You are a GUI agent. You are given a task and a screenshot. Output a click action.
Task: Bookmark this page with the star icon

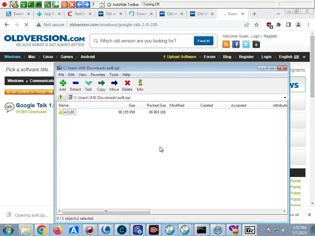(257, 25)
